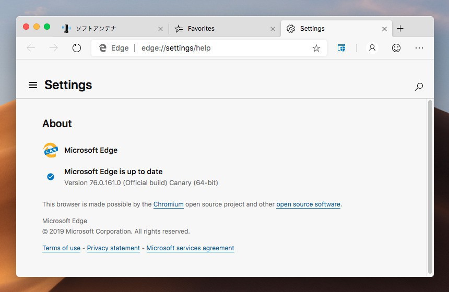
Task: Search settings with the magnifier icon
Action: pyautogui.click(x=418, y=87)
